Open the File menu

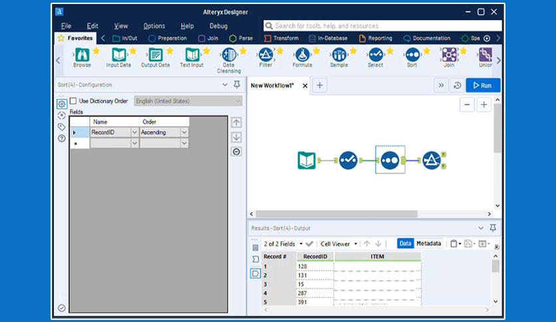coord(66,26)
